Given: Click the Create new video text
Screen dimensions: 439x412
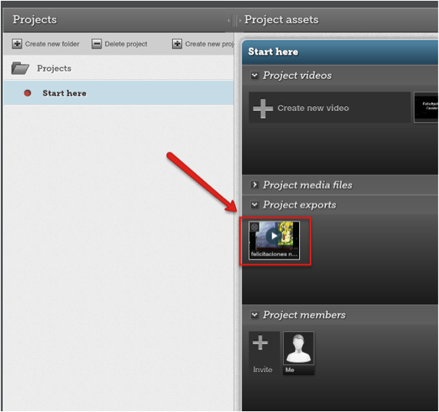Looking at the screenshot, I should (313, 108).
